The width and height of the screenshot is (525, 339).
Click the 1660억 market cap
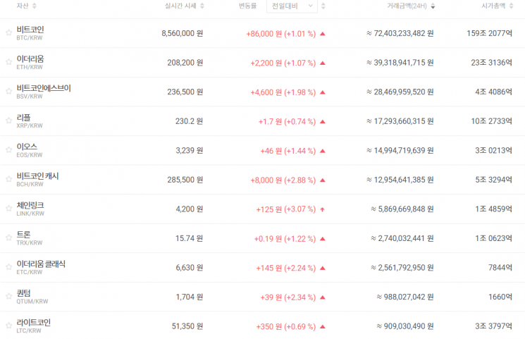[500, 297]
